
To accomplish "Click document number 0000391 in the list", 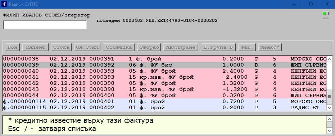I will click(x=102, y=59).
